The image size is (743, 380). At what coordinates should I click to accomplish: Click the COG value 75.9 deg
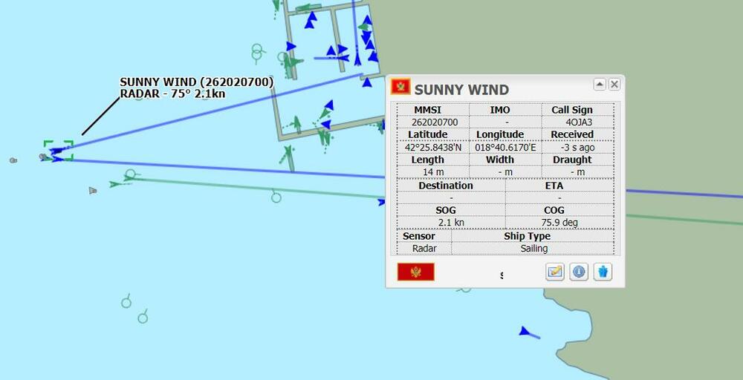coord(559,223)
